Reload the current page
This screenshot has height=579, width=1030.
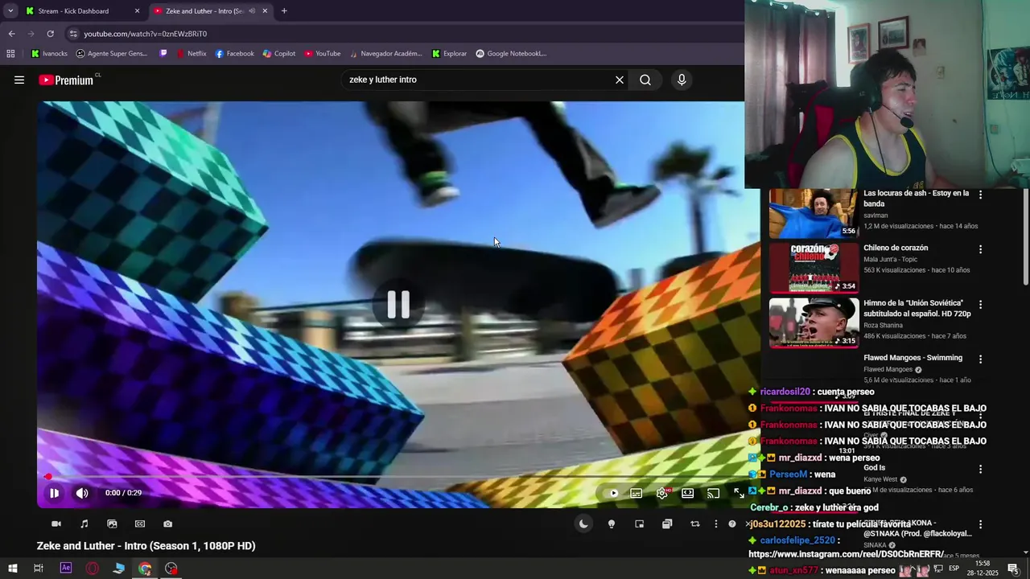(x=50, y=34)
